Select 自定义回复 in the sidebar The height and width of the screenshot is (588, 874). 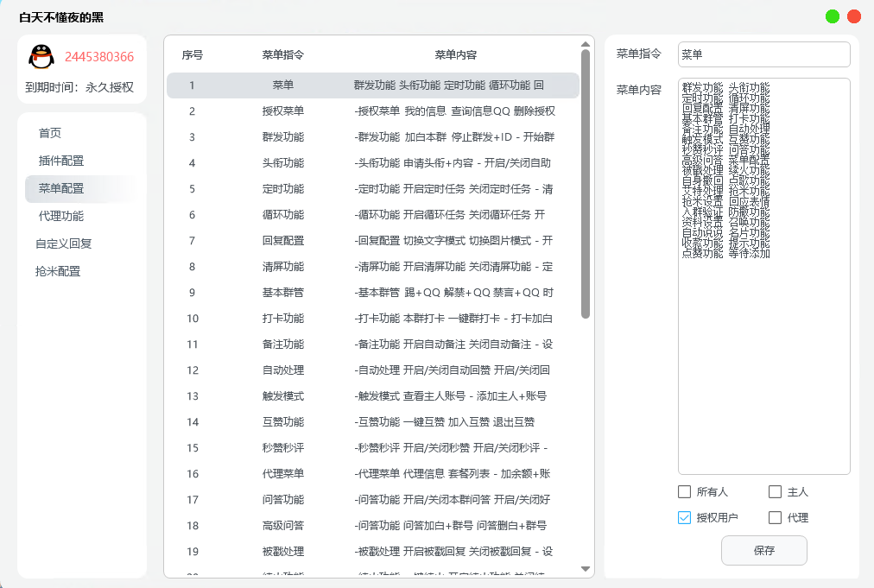coord(63,243)
